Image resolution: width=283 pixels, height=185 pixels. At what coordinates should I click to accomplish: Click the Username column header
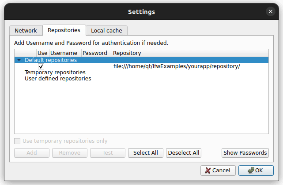(x=64, y=53)
